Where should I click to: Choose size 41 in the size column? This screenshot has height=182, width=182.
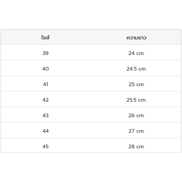coord(45,85)
